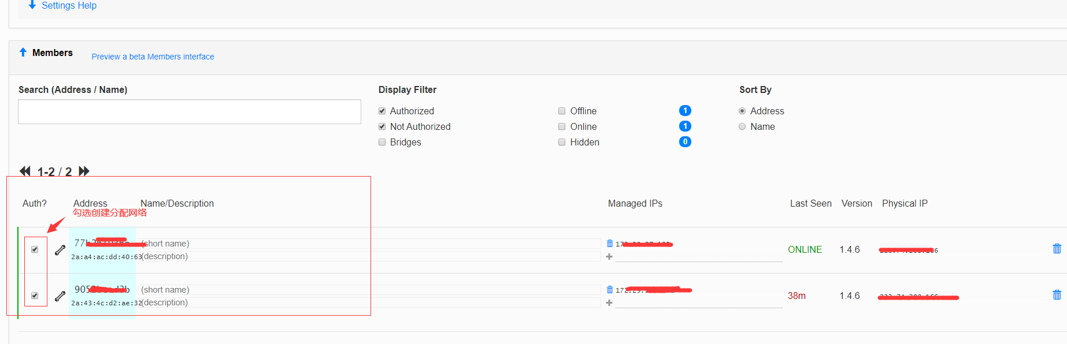The width and height of the screenshot is (1067, 344).
Task: Toggle the Not Authorized display filter
Action: tap(382, 126)
